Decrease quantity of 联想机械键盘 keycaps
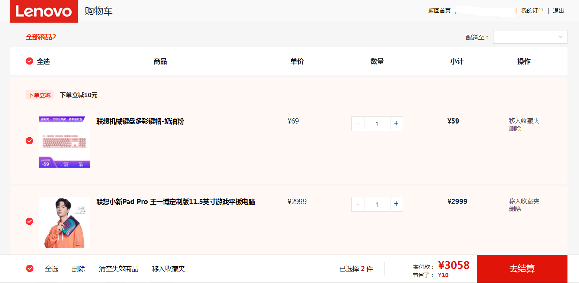 (358, 124)
